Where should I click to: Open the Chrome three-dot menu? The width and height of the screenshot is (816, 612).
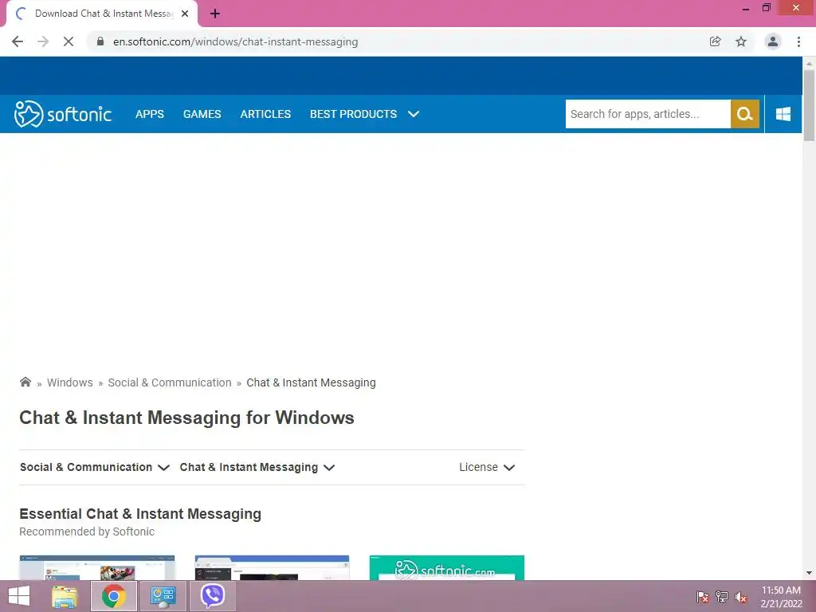click(x=798, y=41)
